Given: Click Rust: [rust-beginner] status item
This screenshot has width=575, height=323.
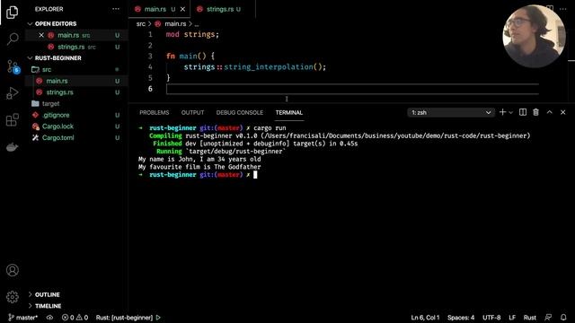Looking at the screenshot, I should click(124, 318).
